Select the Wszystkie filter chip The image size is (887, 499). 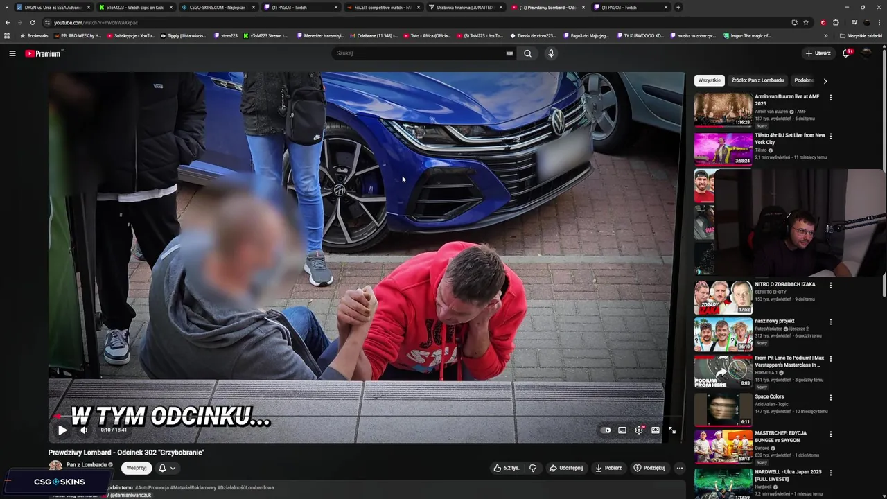[x=709, y=80]
